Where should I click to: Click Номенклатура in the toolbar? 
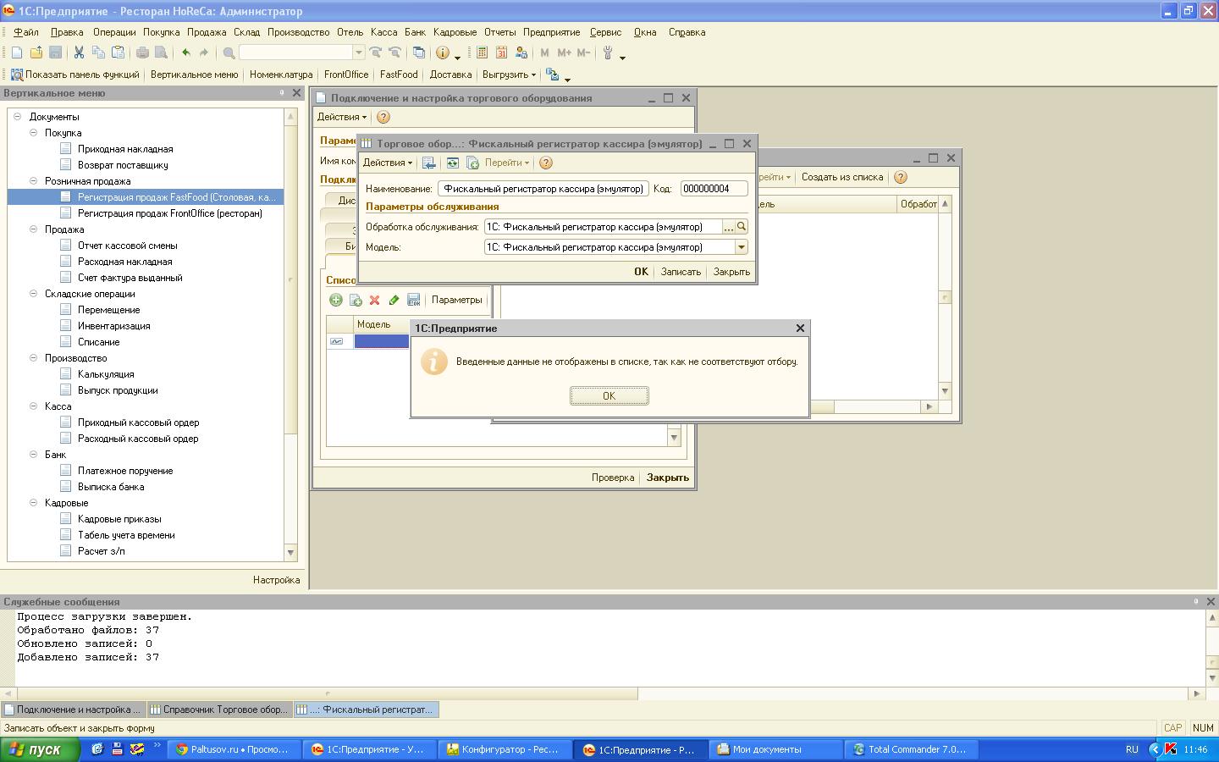pos(281,75)
